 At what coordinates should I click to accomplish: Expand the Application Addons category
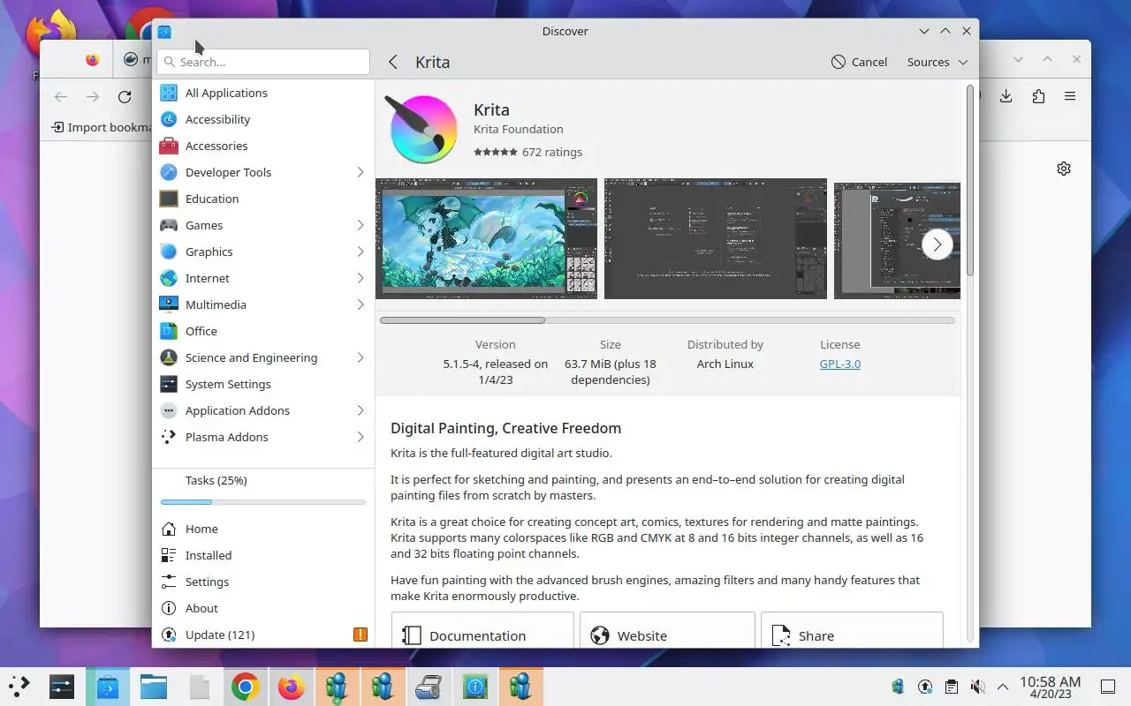pos(361,410)
